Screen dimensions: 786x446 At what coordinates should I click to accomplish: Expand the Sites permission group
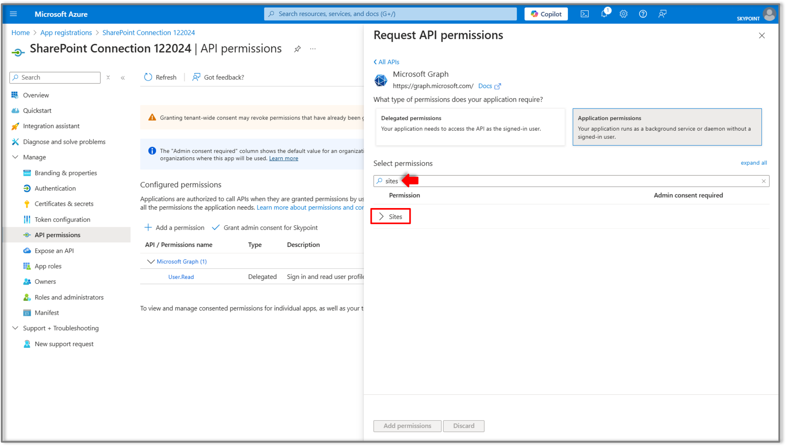click(x=382, y=216)
